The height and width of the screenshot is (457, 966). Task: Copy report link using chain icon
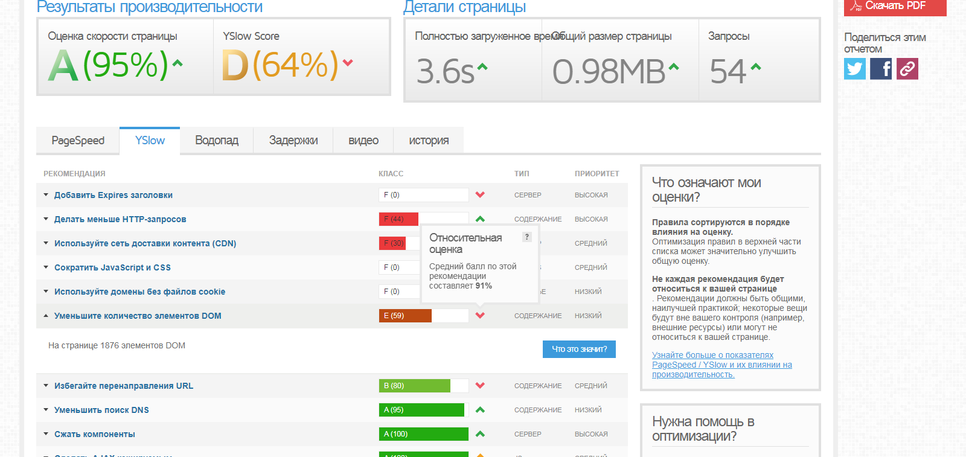click(x=907, y=69)
